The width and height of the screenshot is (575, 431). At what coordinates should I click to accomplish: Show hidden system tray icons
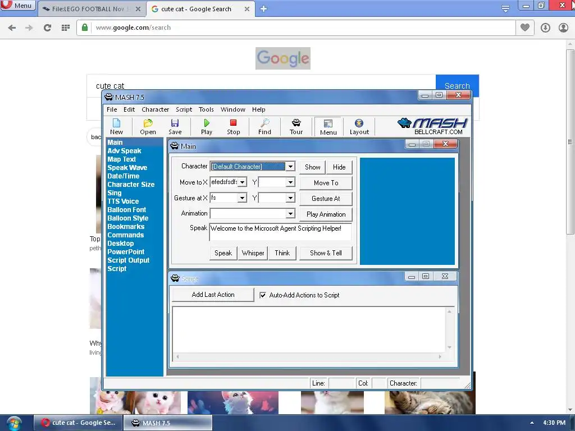click(x=532, y=423)
